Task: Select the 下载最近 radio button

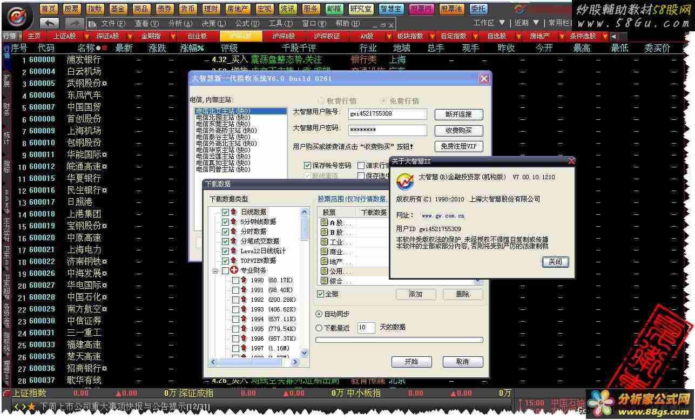Action: pyautogui.click(x=319, y=328)
